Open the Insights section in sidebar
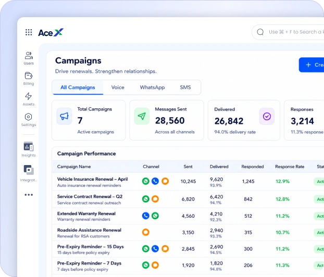This screenshot has width=324, height=277. 29,149
